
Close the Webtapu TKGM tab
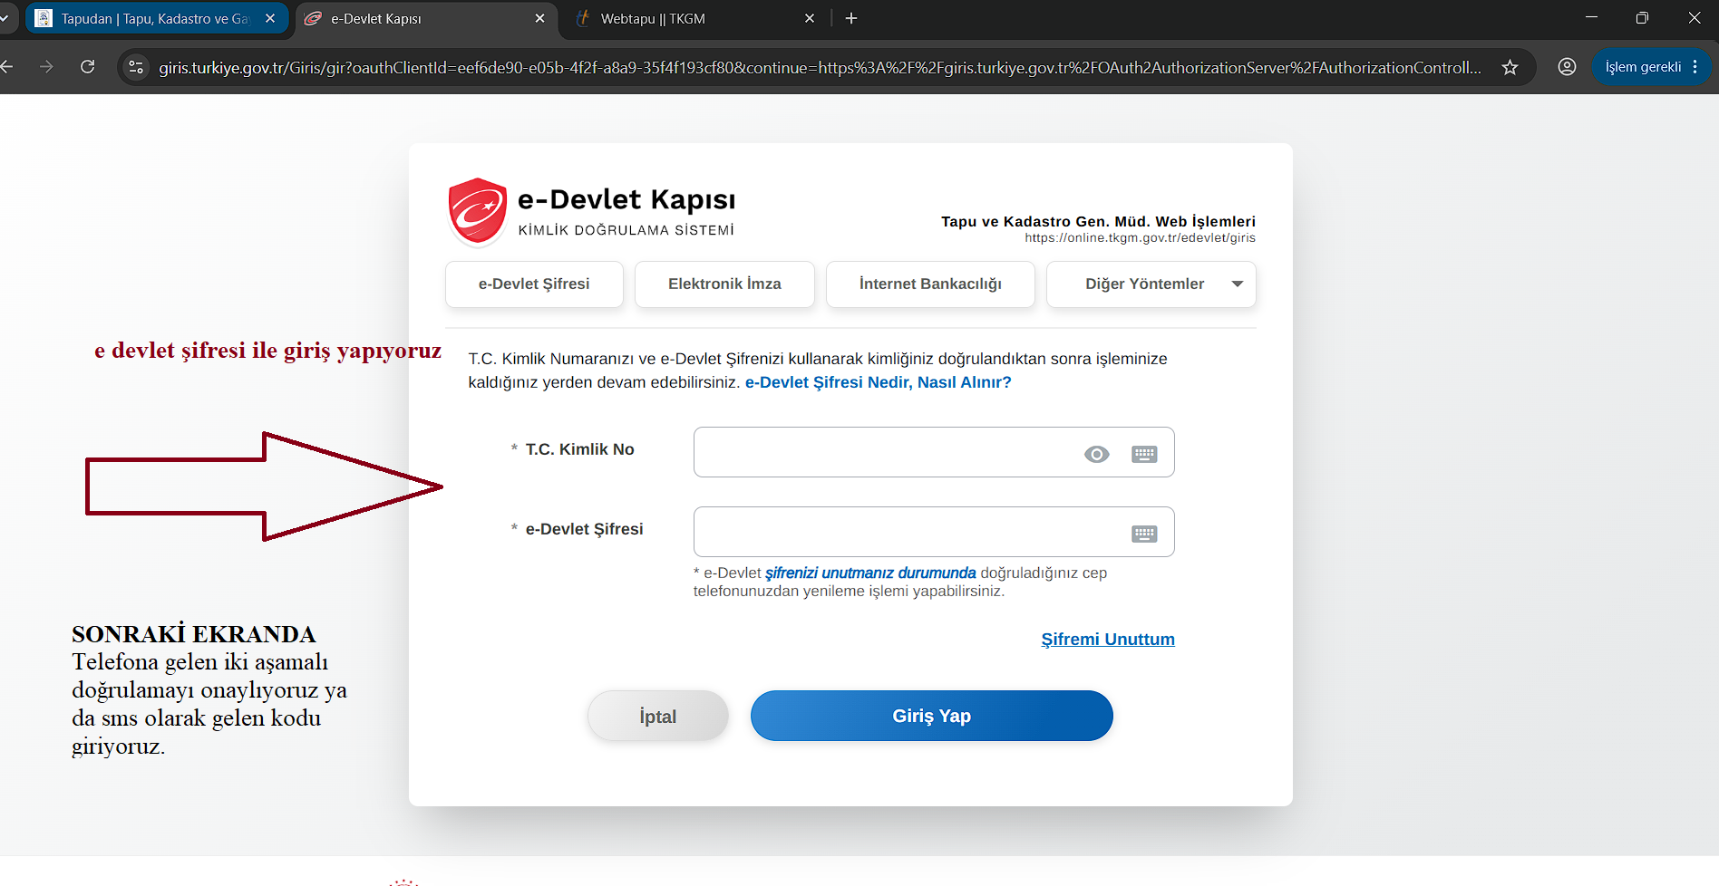(x=810, y=18)
